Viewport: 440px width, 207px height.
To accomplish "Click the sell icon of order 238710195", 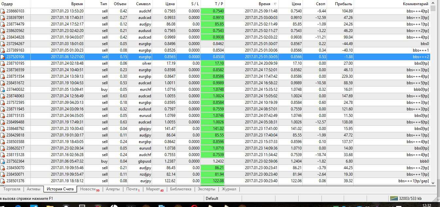I will coord(3,63).
